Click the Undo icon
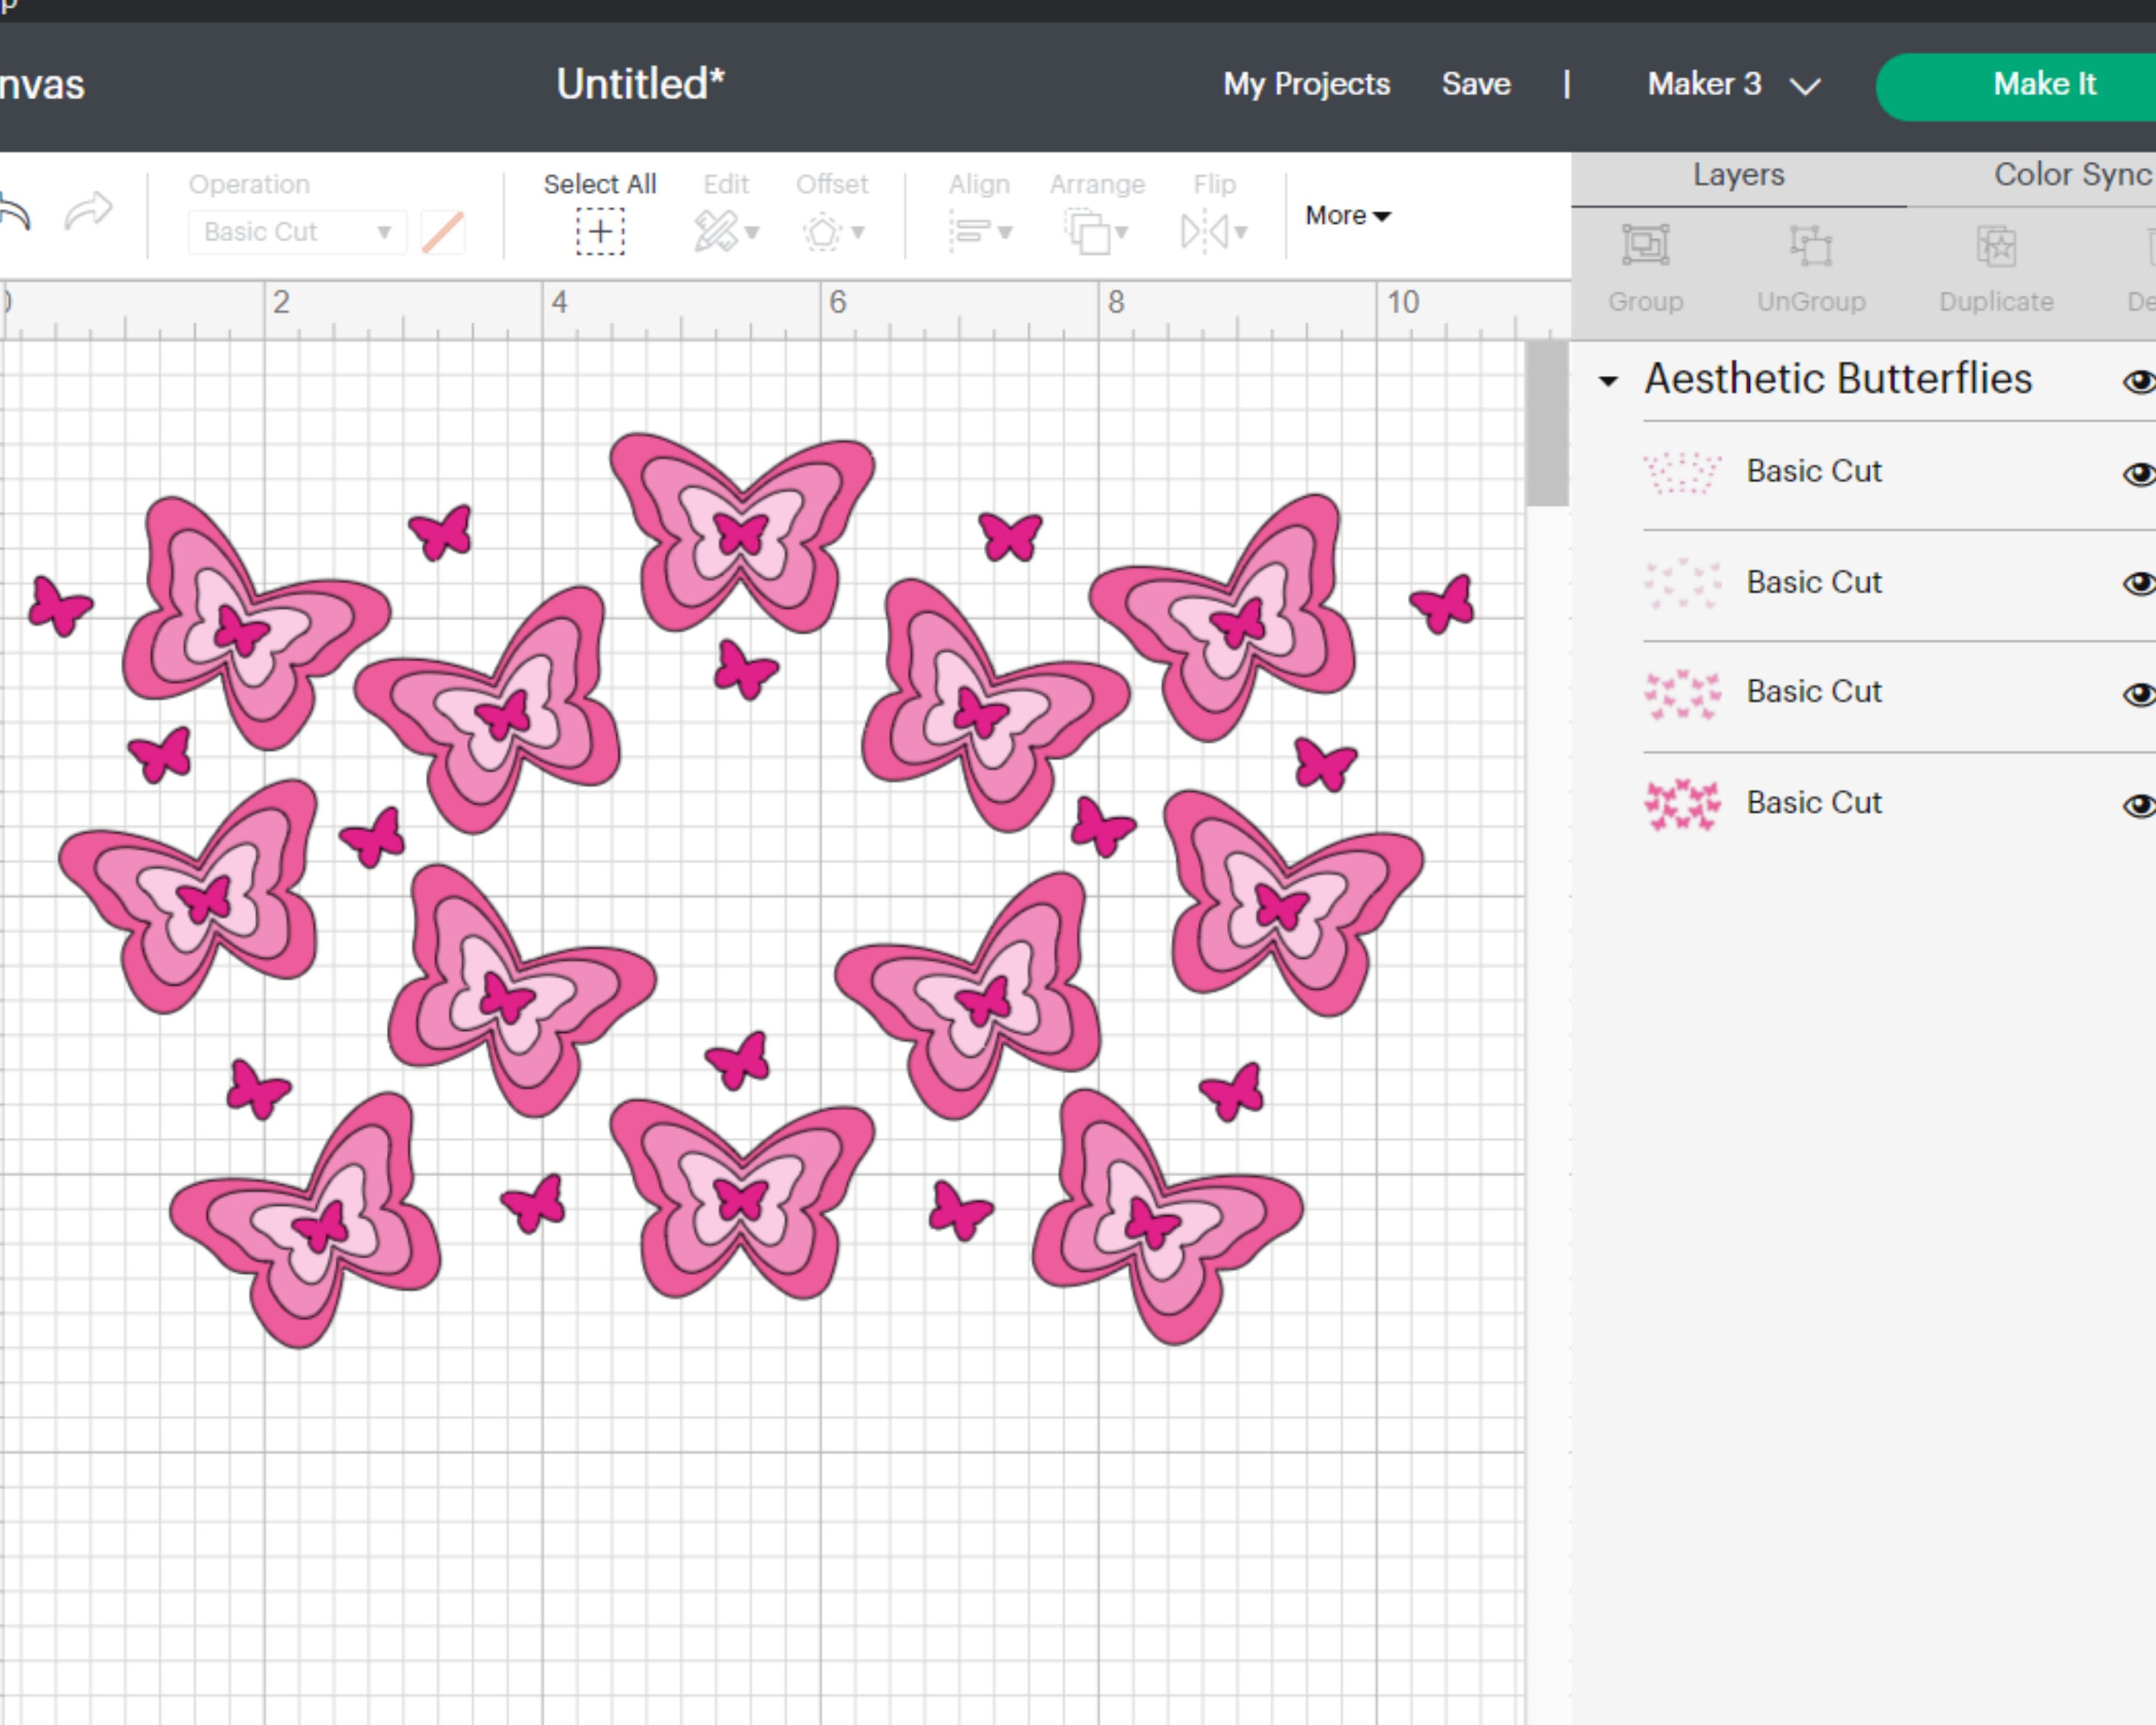The height and width of the screenshot is (1725, 2156). point(14,210)
